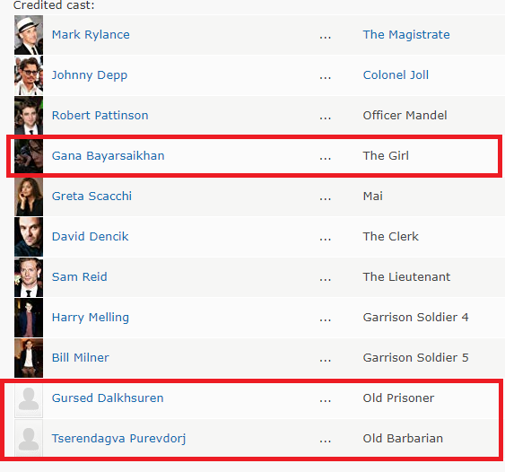Screen dimensions: 505x472
Task: Open Tserendagva Purevdorj's name link
Action: tap(118, 439)
